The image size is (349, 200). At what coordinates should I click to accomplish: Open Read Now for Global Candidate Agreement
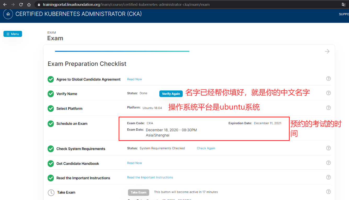click(135, 79)
